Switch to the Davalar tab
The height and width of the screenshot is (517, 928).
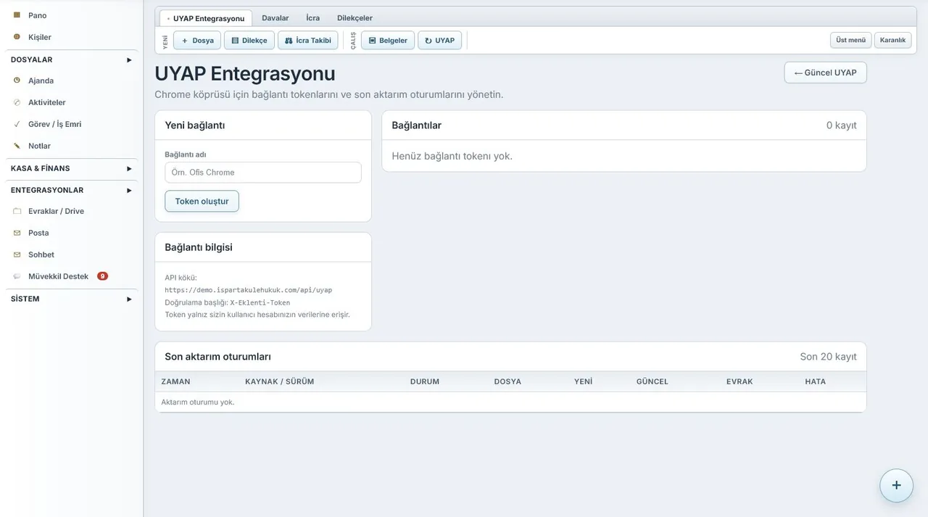[275, 18]
